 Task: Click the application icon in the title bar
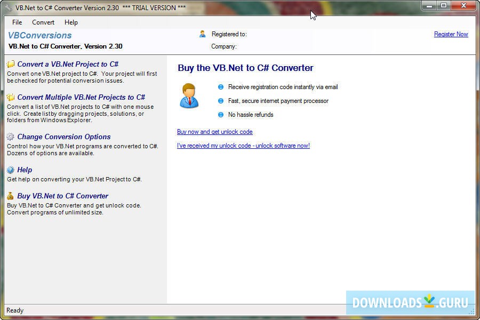point(9,7)
